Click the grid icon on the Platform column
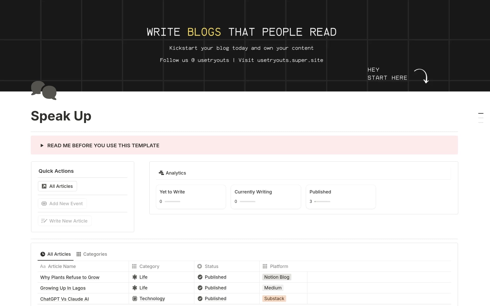Viewport: 490px width, 306px height. coord(265,266)
